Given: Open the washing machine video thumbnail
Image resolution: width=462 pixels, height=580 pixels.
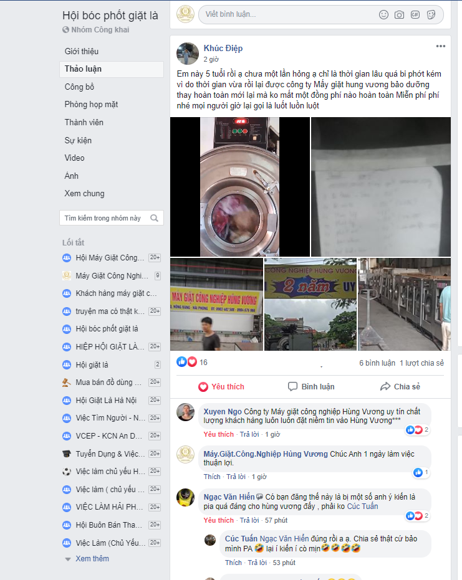Looking at the screenshot, I should coord(240,186).
